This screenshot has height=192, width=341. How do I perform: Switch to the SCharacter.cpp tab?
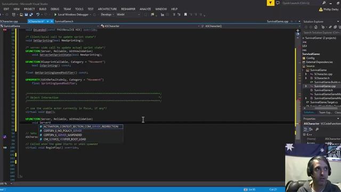[x=9, y=21]
